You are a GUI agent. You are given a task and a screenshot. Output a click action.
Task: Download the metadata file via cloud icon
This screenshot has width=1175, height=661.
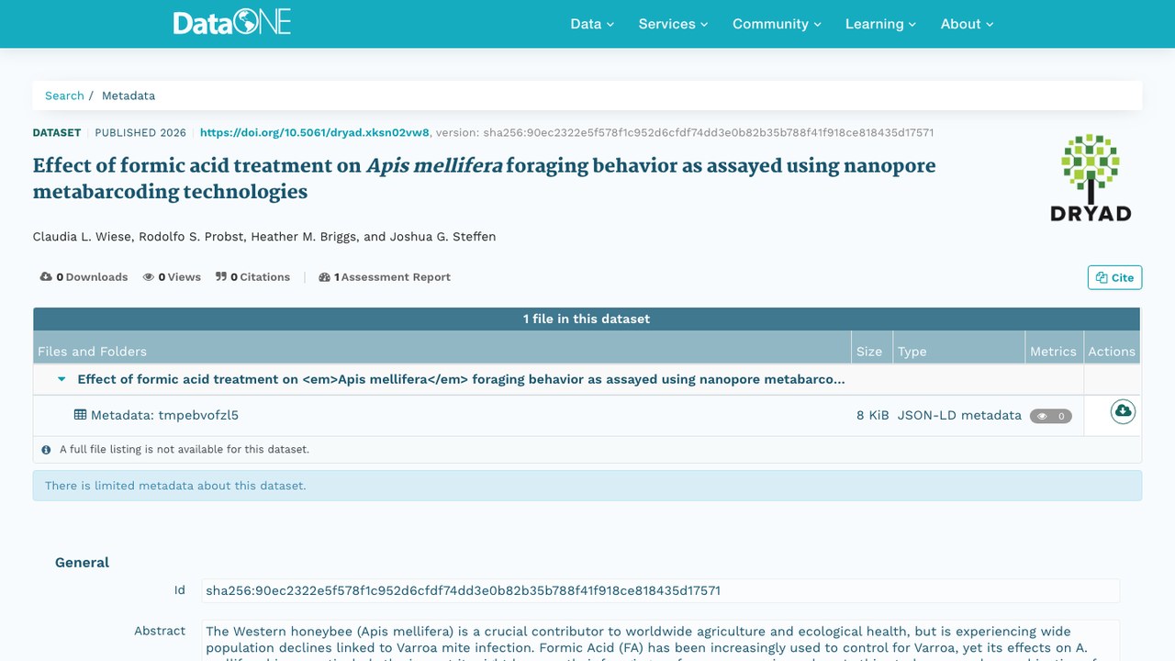coord(1123,411)
